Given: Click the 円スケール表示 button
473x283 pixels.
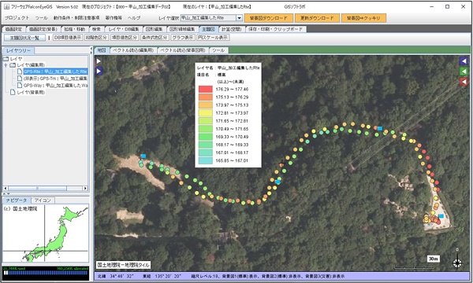Looking at the screenshot, I should [213, 38].
